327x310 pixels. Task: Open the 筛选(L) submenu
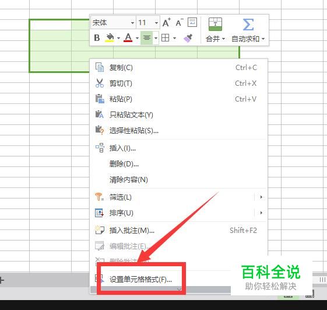click(178, 197)
